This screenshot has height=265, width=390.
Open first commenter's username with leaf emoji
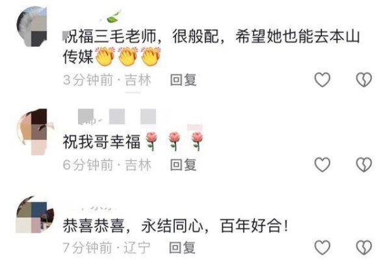pos(109,17)
